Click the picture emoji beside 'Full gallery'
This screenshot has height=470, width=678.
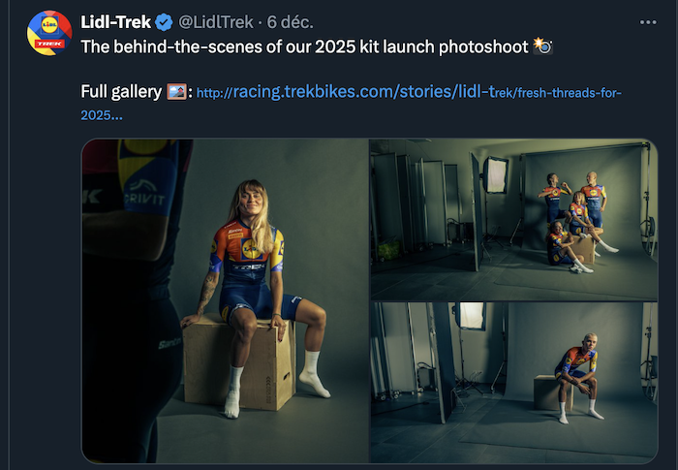tap(177, 93)
